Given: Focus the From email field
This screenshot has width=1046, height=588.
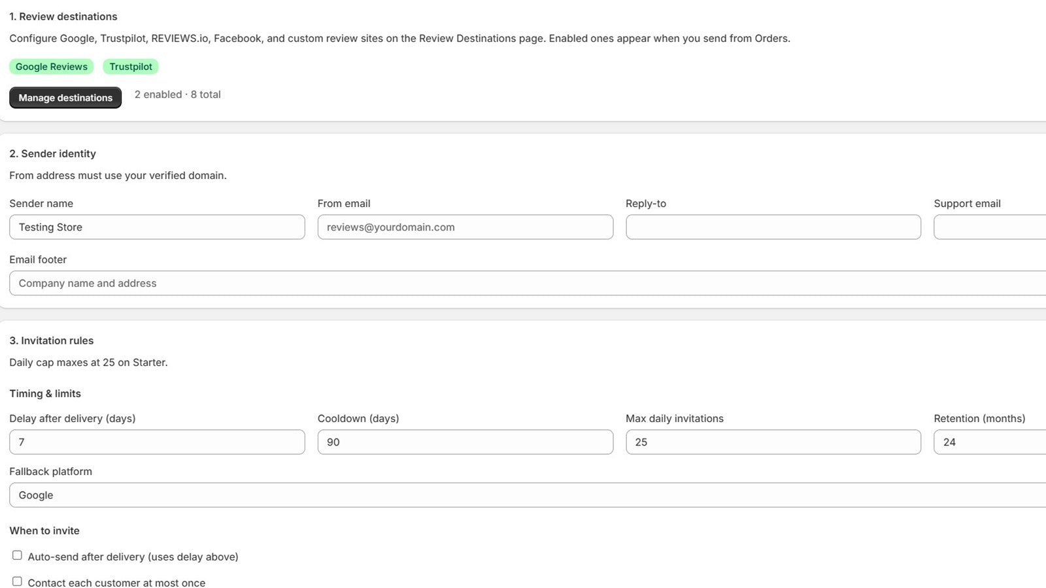Looking at the screenshot, I should pos(465,227).
